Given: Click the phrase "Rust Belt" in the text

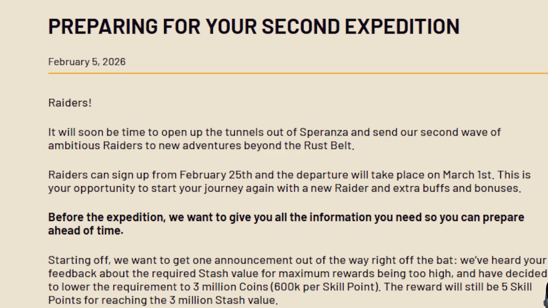Looking at the screenshot, I should click(328, 145).
